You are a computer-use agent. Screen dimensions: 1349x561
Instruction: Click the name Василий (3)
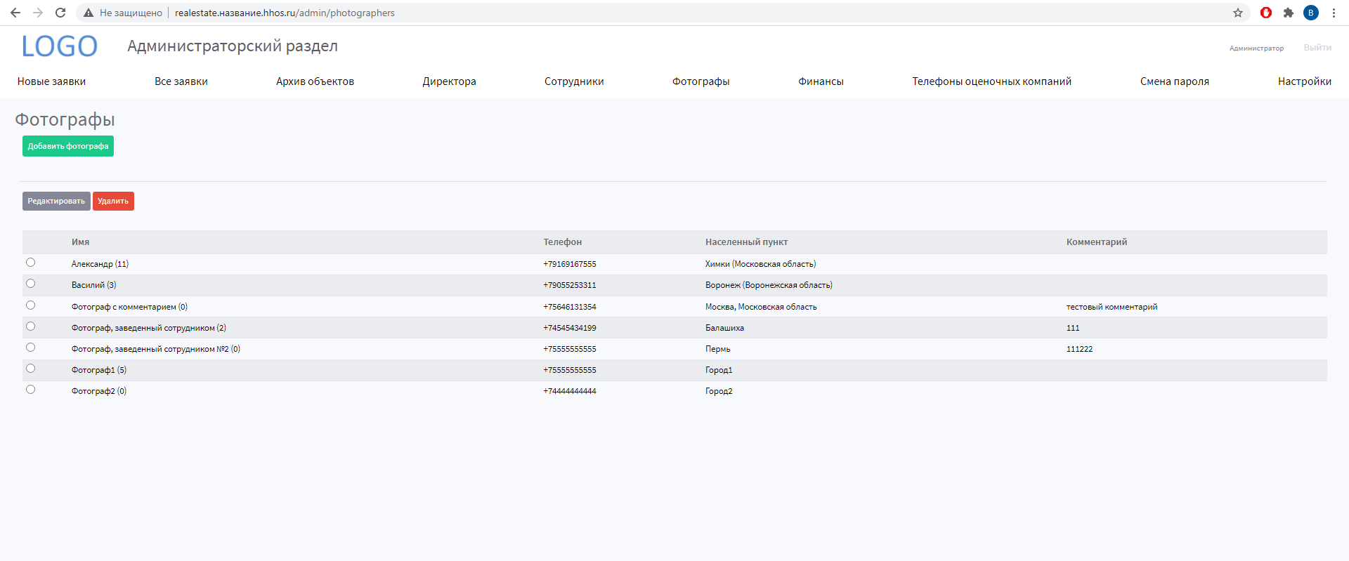[93, 285]
